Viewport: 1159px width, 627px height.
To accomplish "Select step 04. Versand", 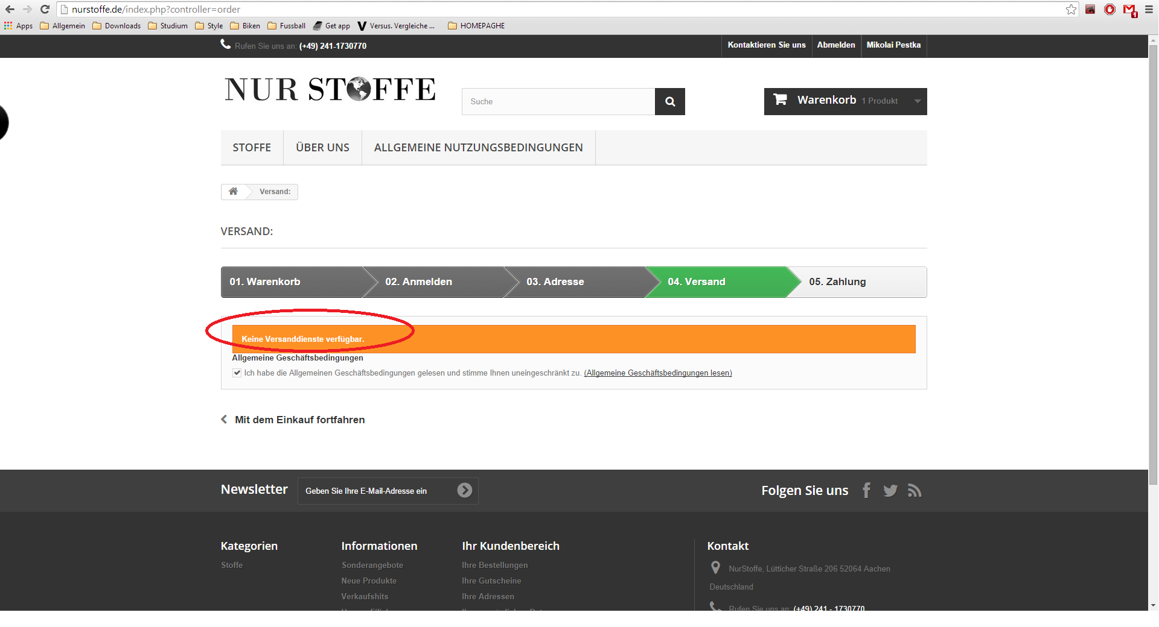I will [x=716, y=282].
